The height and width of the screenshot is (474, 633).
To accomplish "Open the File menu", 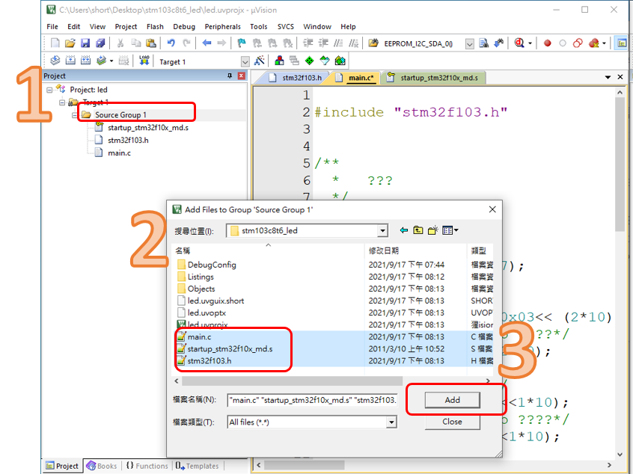I will click(52, 27).
